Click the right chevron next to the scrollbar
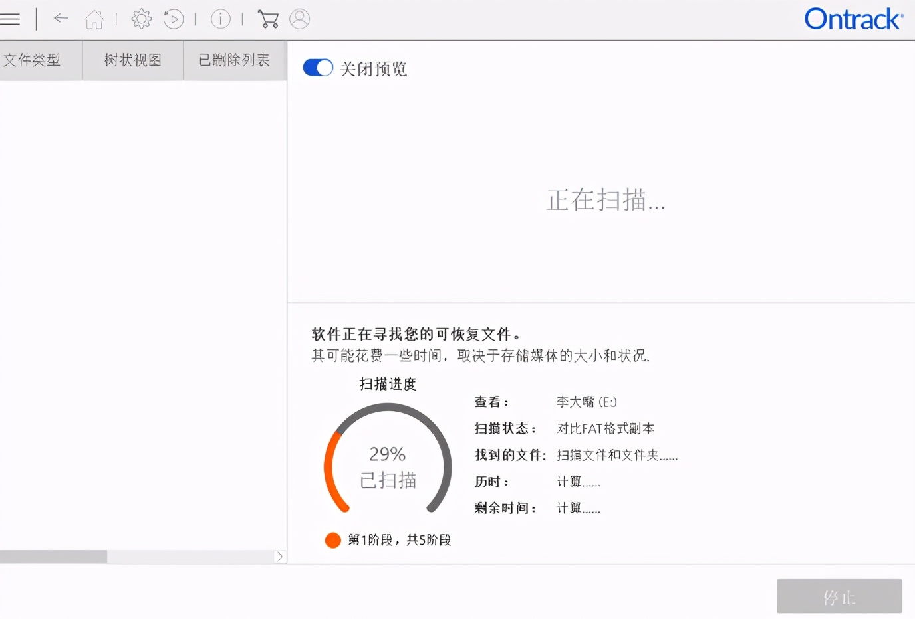The height and width of the screenshot is (619, 915). 279,557
